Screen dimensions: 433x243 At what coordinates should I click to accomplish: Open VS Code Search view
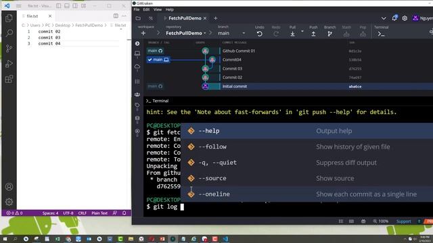coord(9,33)
